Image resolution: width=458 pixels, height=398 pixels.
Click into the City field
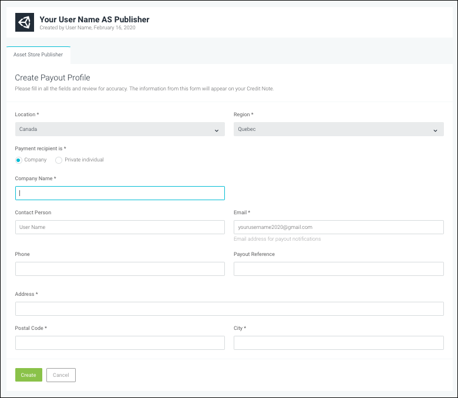[x=338, y=343]
